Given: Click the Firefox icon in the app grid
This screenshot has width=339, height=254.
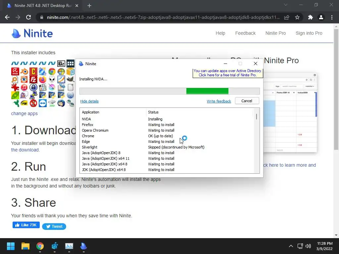Looking at the screenshot, I should [43, 79].
